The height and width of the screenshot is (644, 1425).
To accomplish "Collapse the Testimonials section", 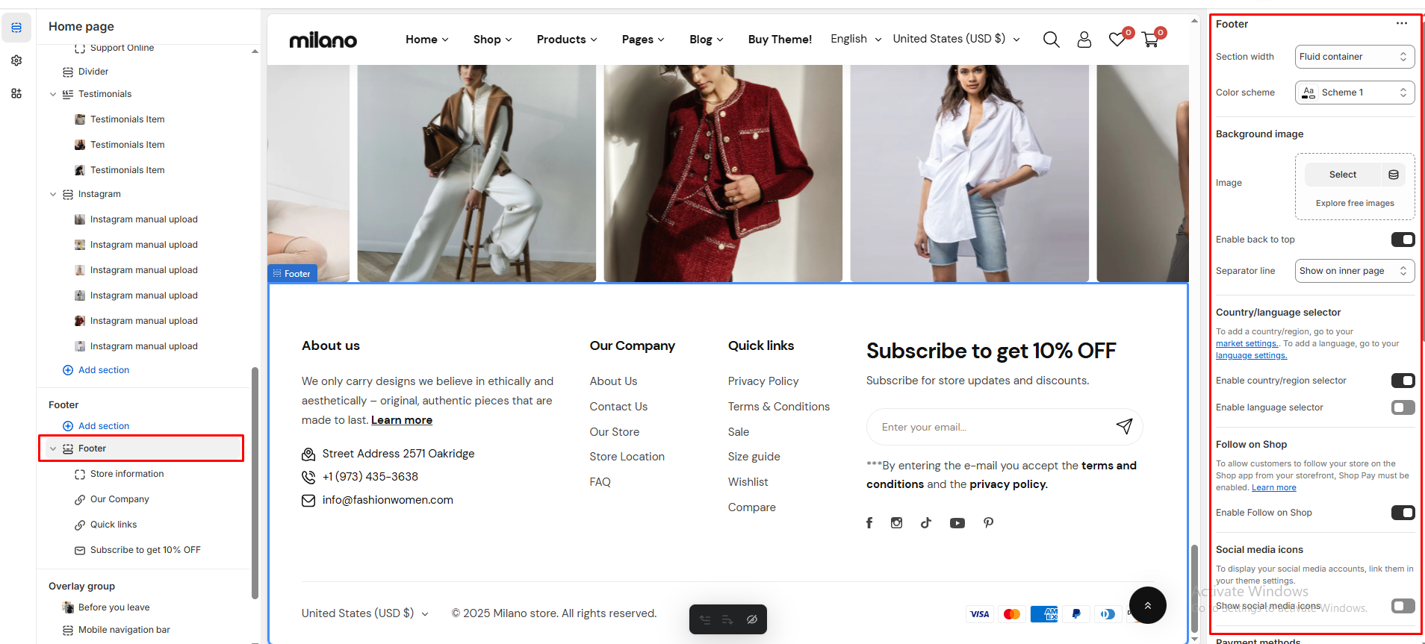I will [x=53, y=94].
